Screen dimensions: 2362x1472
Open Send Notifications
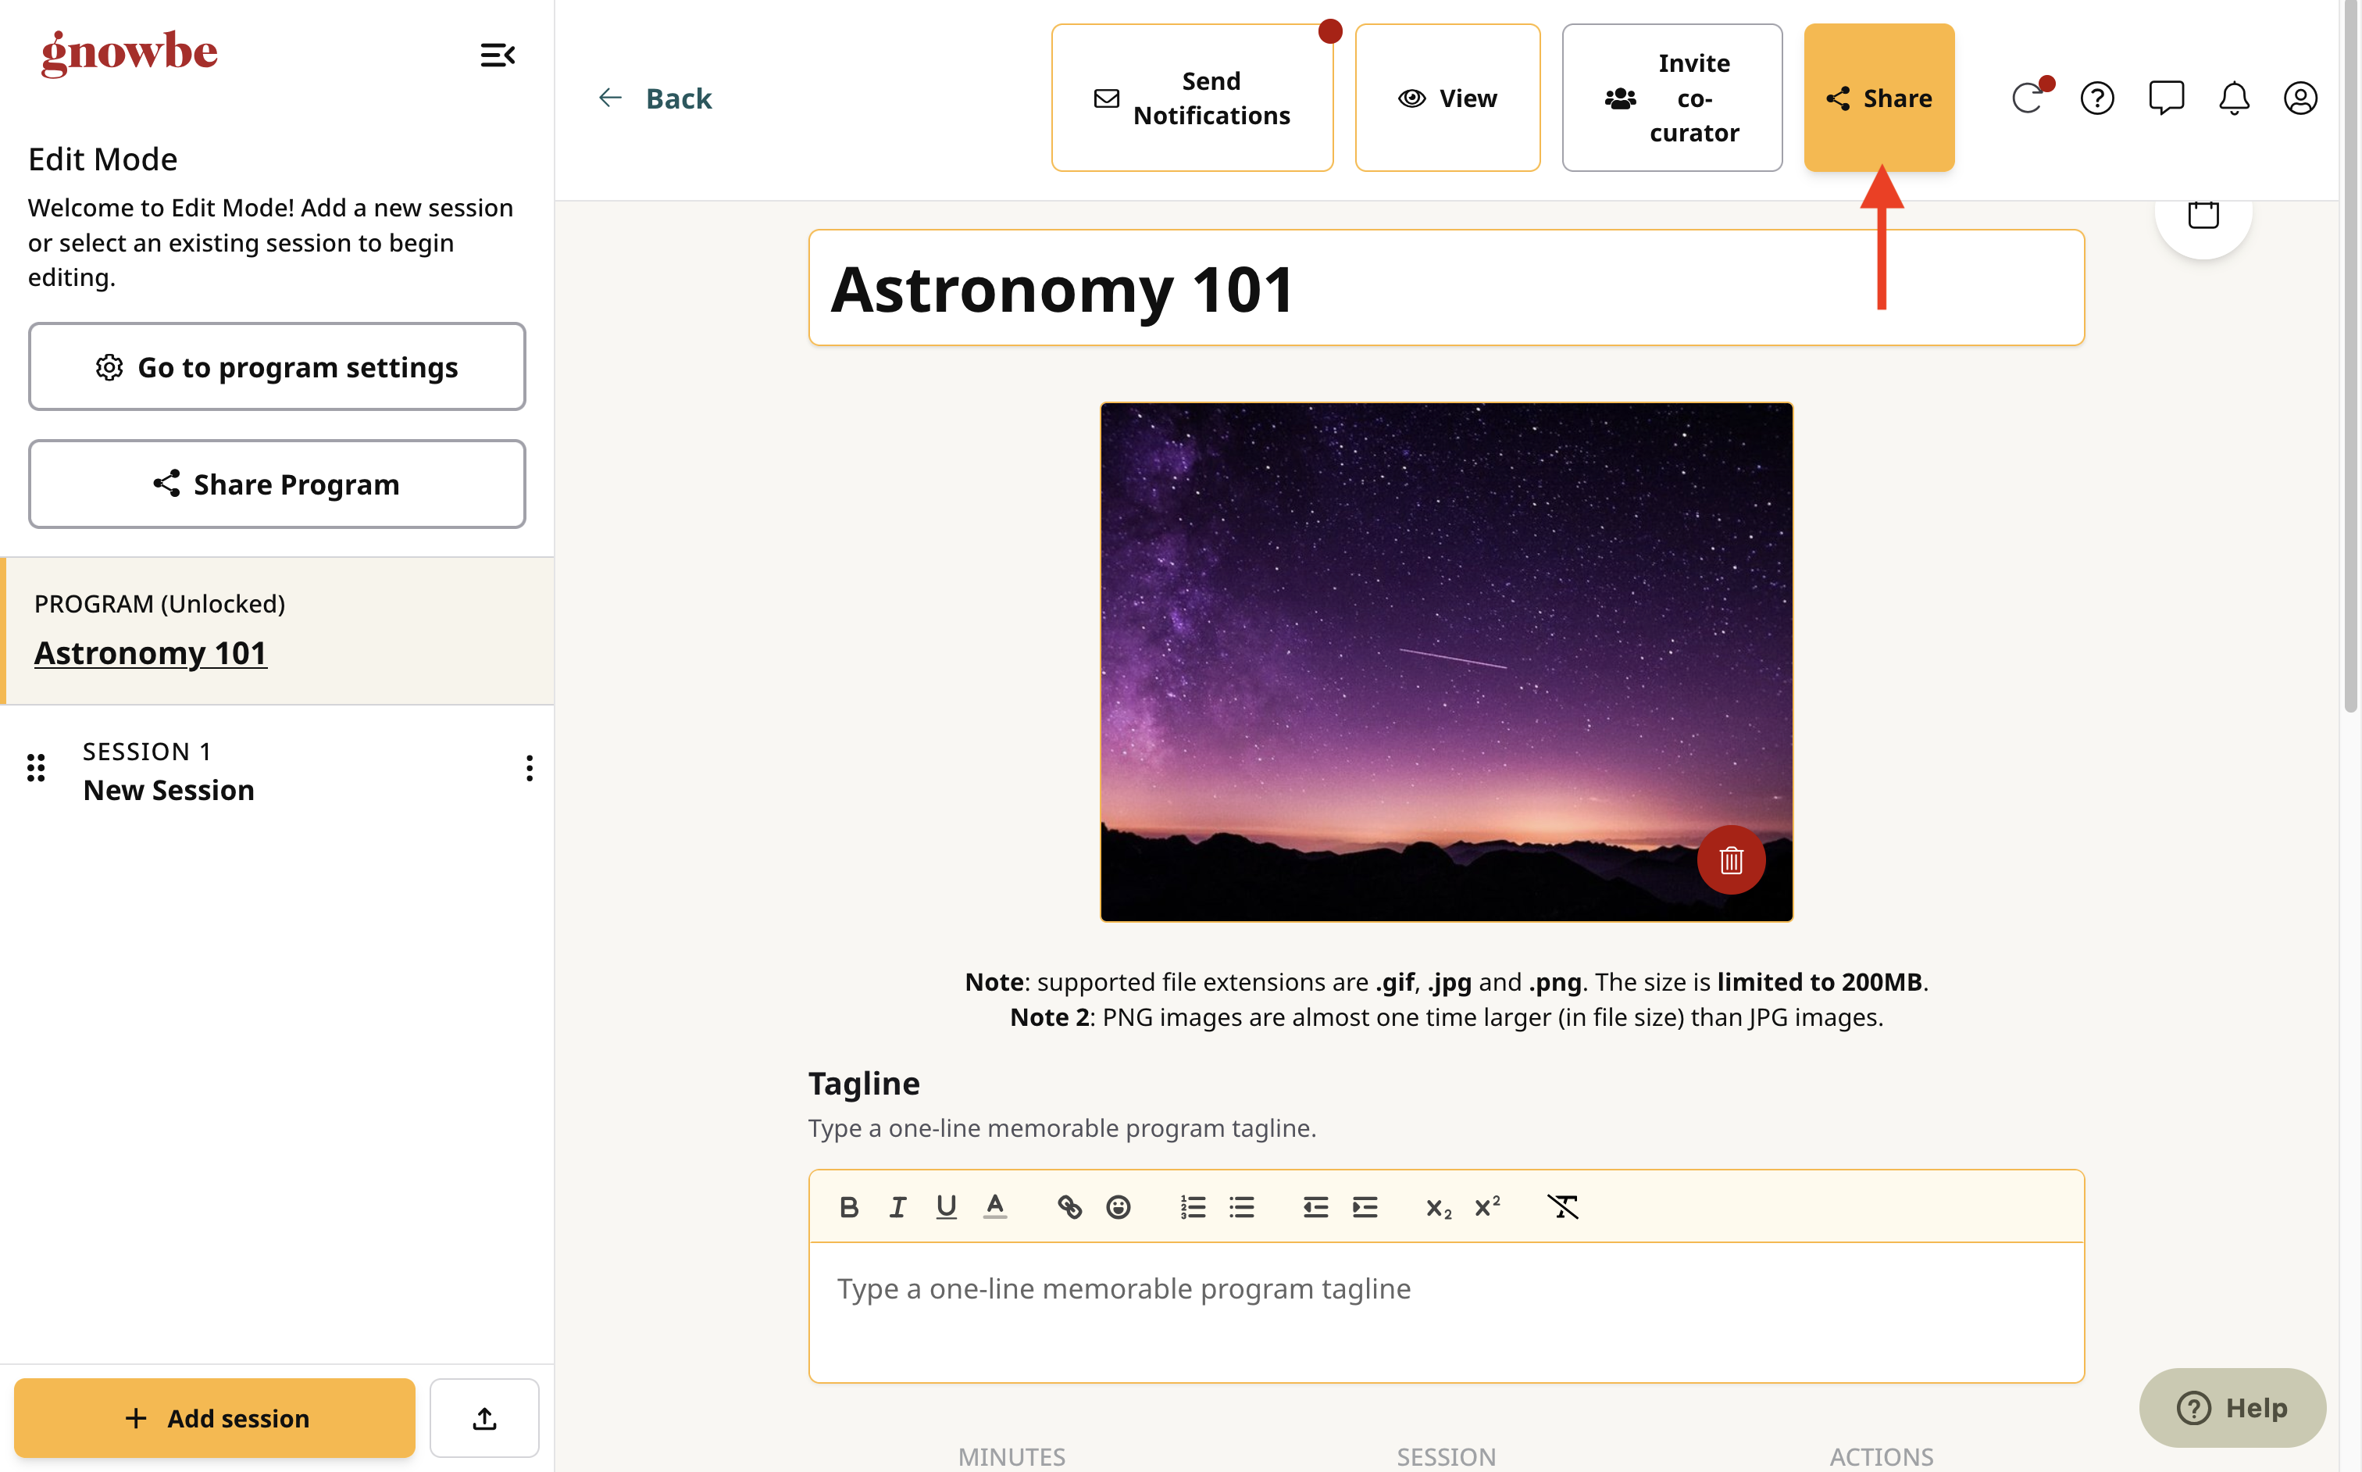coord(1191,98)
